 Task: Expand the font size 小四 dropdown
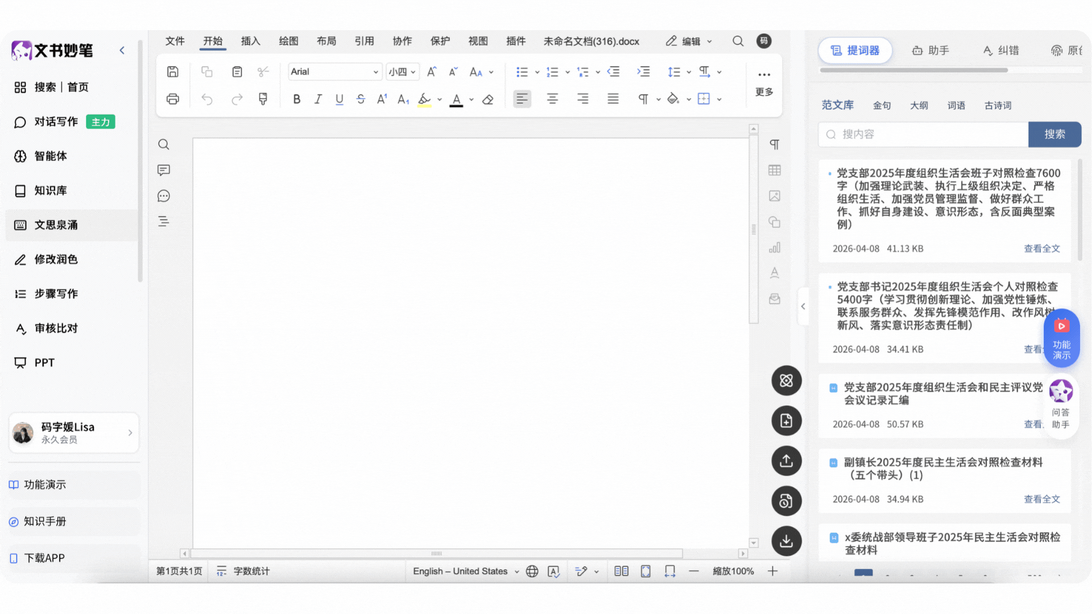click(x=402, y=72)
